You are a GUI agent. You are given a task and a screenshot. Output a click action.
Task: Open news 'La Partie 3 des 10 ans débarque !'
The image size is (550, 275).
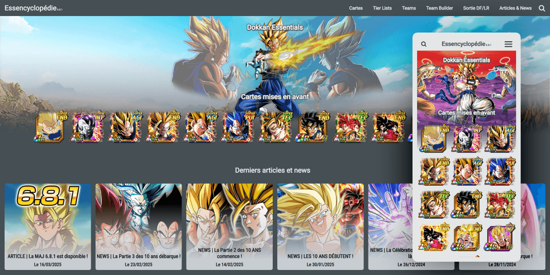(x=138, y=227)
